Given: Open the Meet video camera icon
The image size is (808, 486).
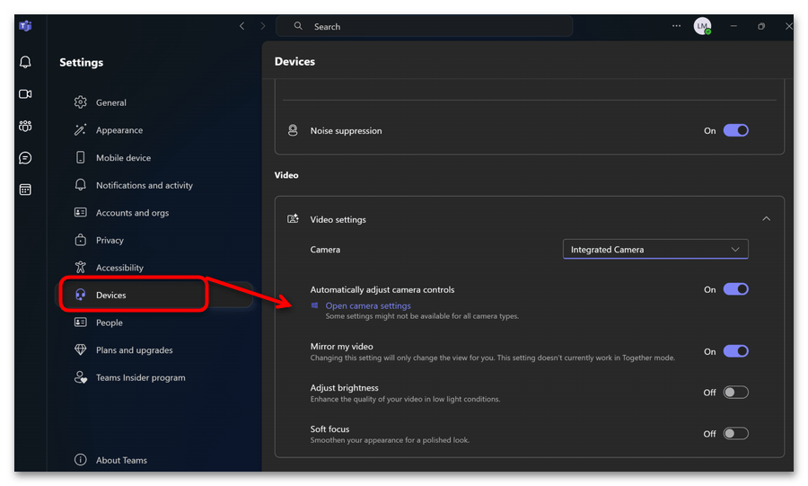Looking at the screenshot, I should pyautogui.click(x=25, y=93).
